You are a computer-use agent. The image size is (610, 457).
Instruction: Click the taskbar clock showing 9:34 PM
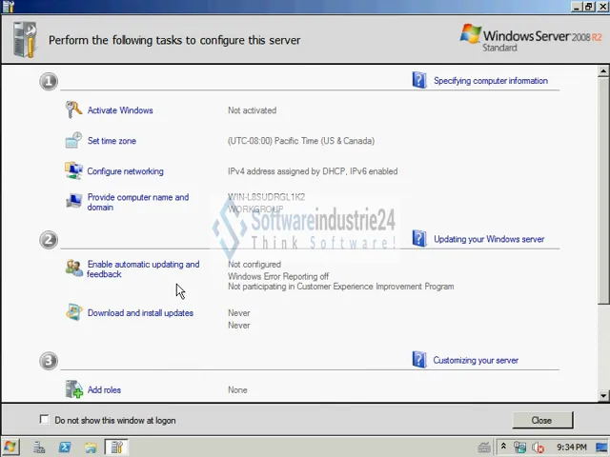point(571,447)
